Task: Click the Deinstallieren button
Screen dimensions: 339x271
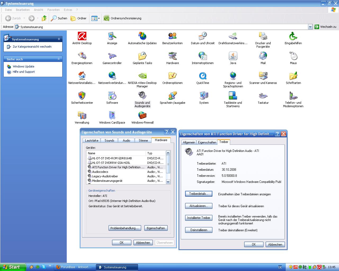Action: point(199,230)
